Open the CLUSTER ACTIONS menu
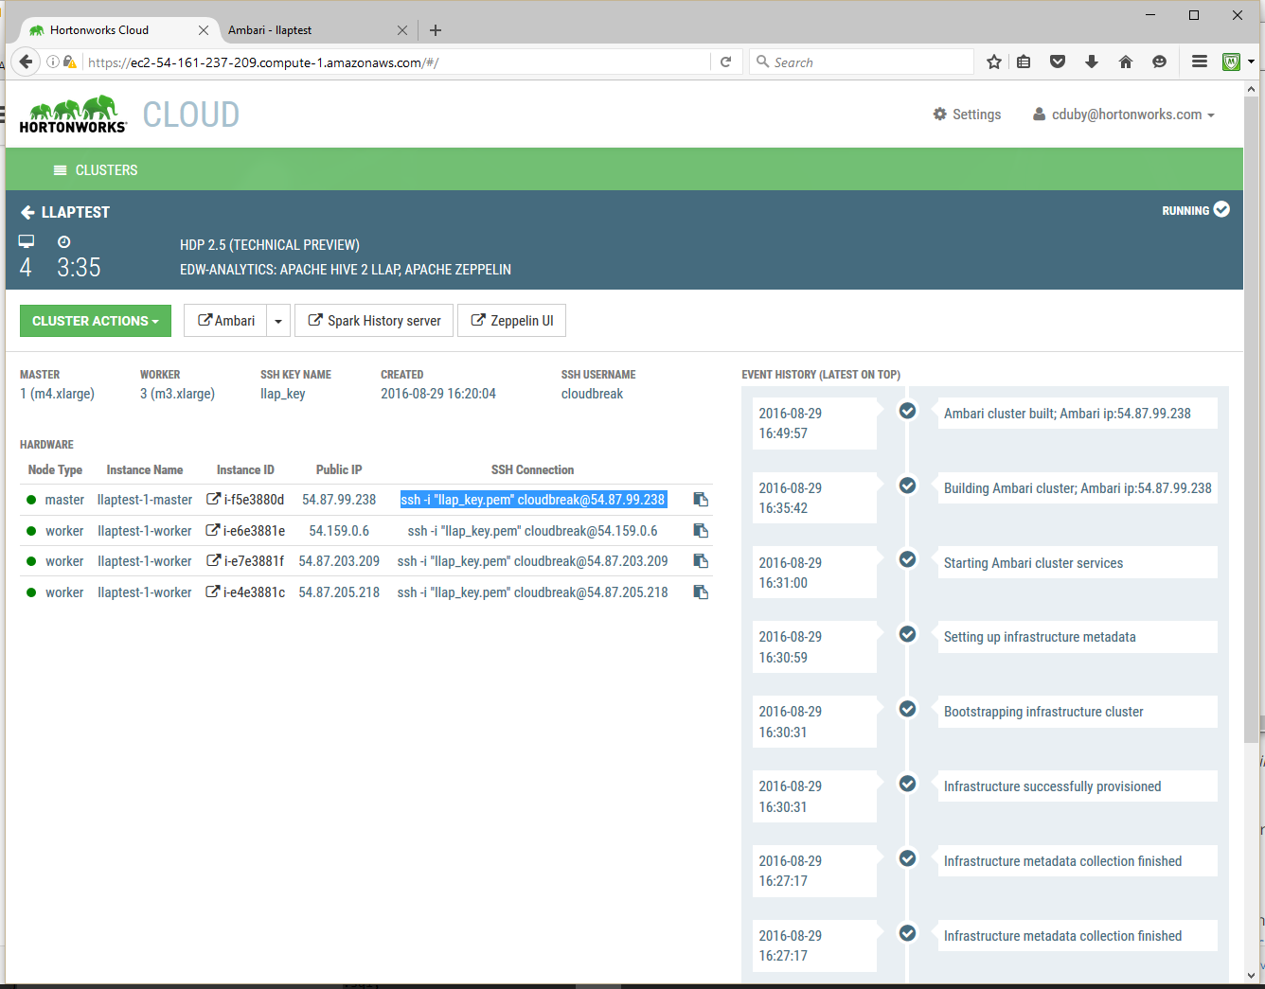Screen dimensions: 1265x989 pyautogui.click(x=95, y=320)
